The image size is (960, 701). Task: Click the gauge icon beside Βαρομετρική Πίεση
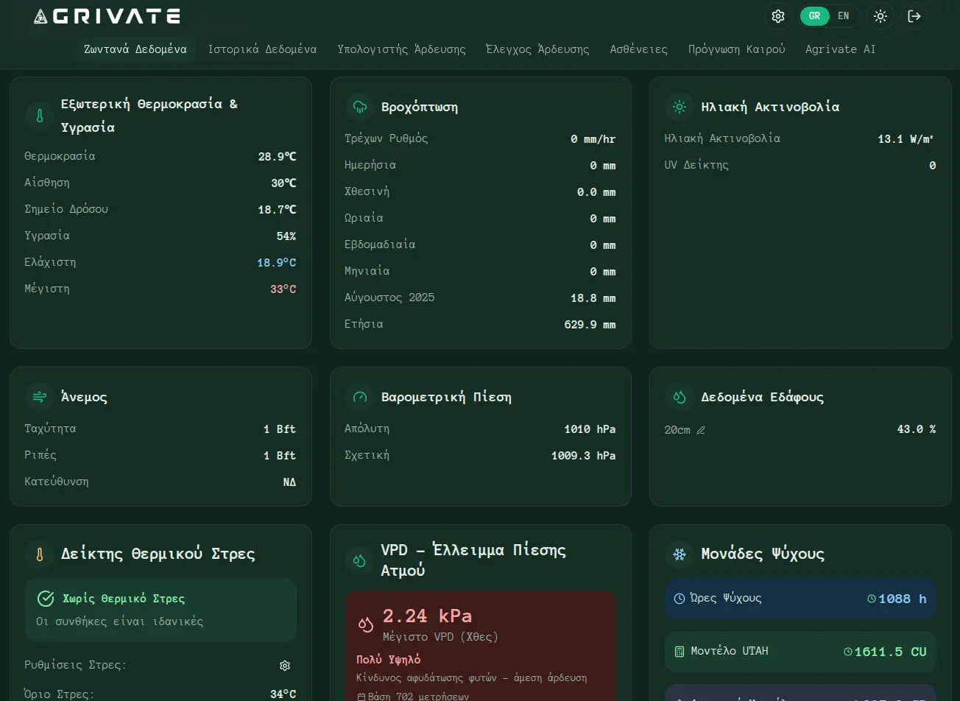pos(360,397)
